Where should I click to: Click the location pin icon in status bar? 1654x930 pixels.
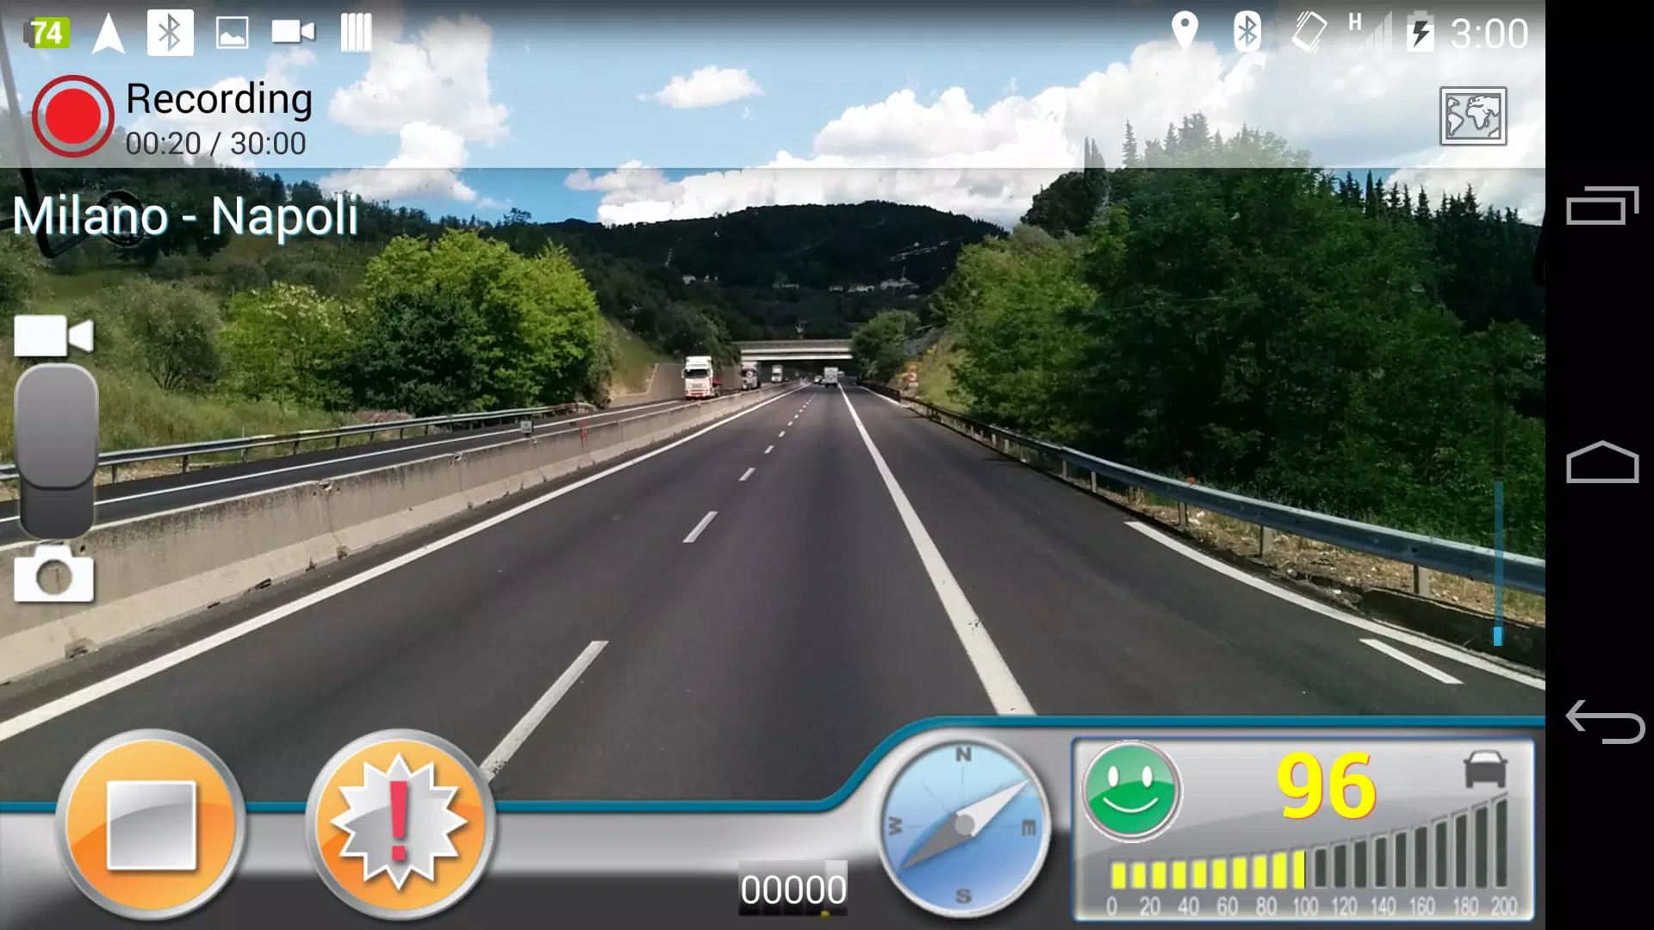pos(1183,32)
